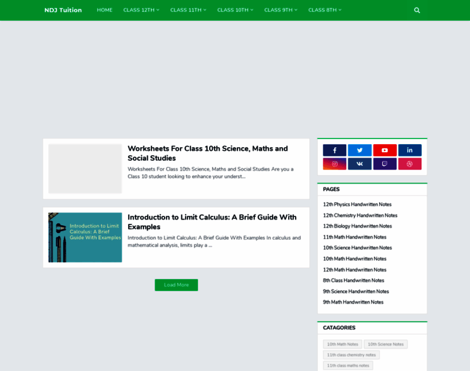The width and height of the screenshot is (470, 371).
Task: Expand the CLASS 8TH dropdown menu
Action: click(325, 10)
